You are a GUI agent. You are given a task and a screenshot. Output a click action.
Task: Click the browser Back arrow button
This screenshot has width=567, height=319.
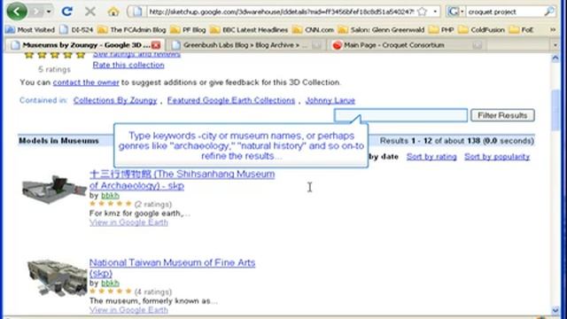point(17,11)
